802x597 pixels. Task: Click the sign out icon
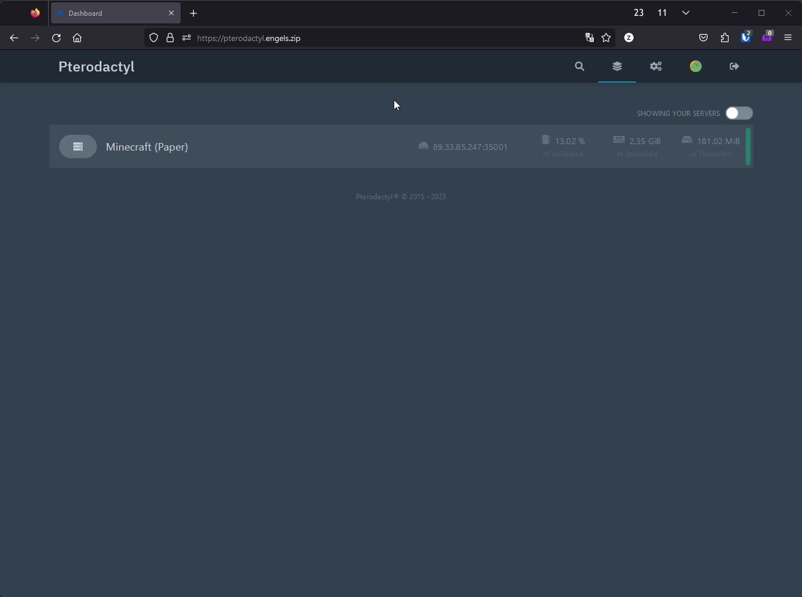[x=734, y=66]
